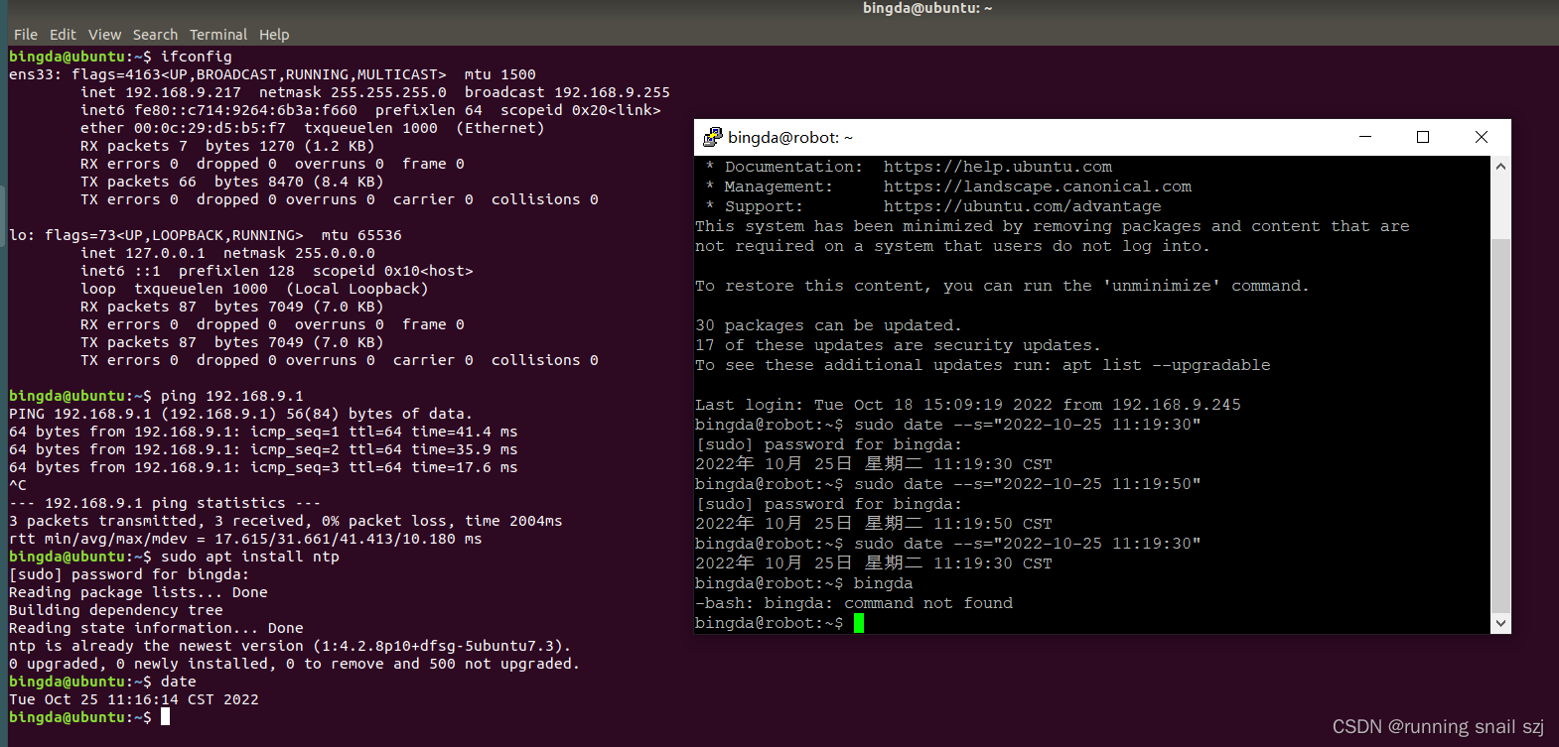Click scrollbar up arrow in robot window

click(1500, 166)
